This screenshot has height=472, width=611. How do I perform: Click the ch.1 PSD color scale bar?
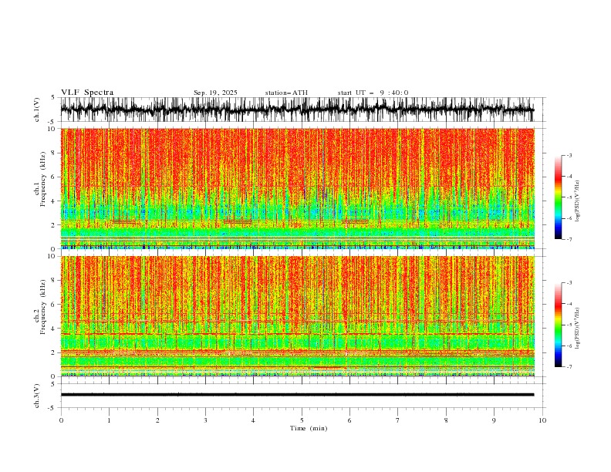(x=558, y=197)
